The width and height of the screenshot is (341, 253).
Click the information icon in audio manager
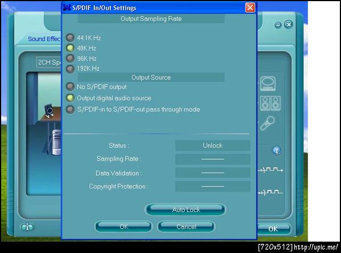(27, 227)
